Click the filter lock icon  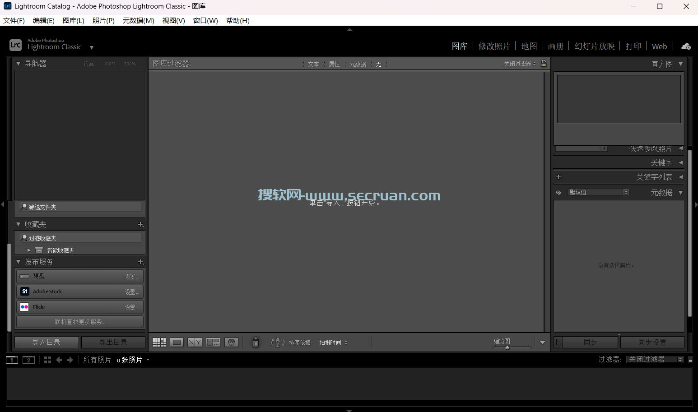tap(544, 64)
